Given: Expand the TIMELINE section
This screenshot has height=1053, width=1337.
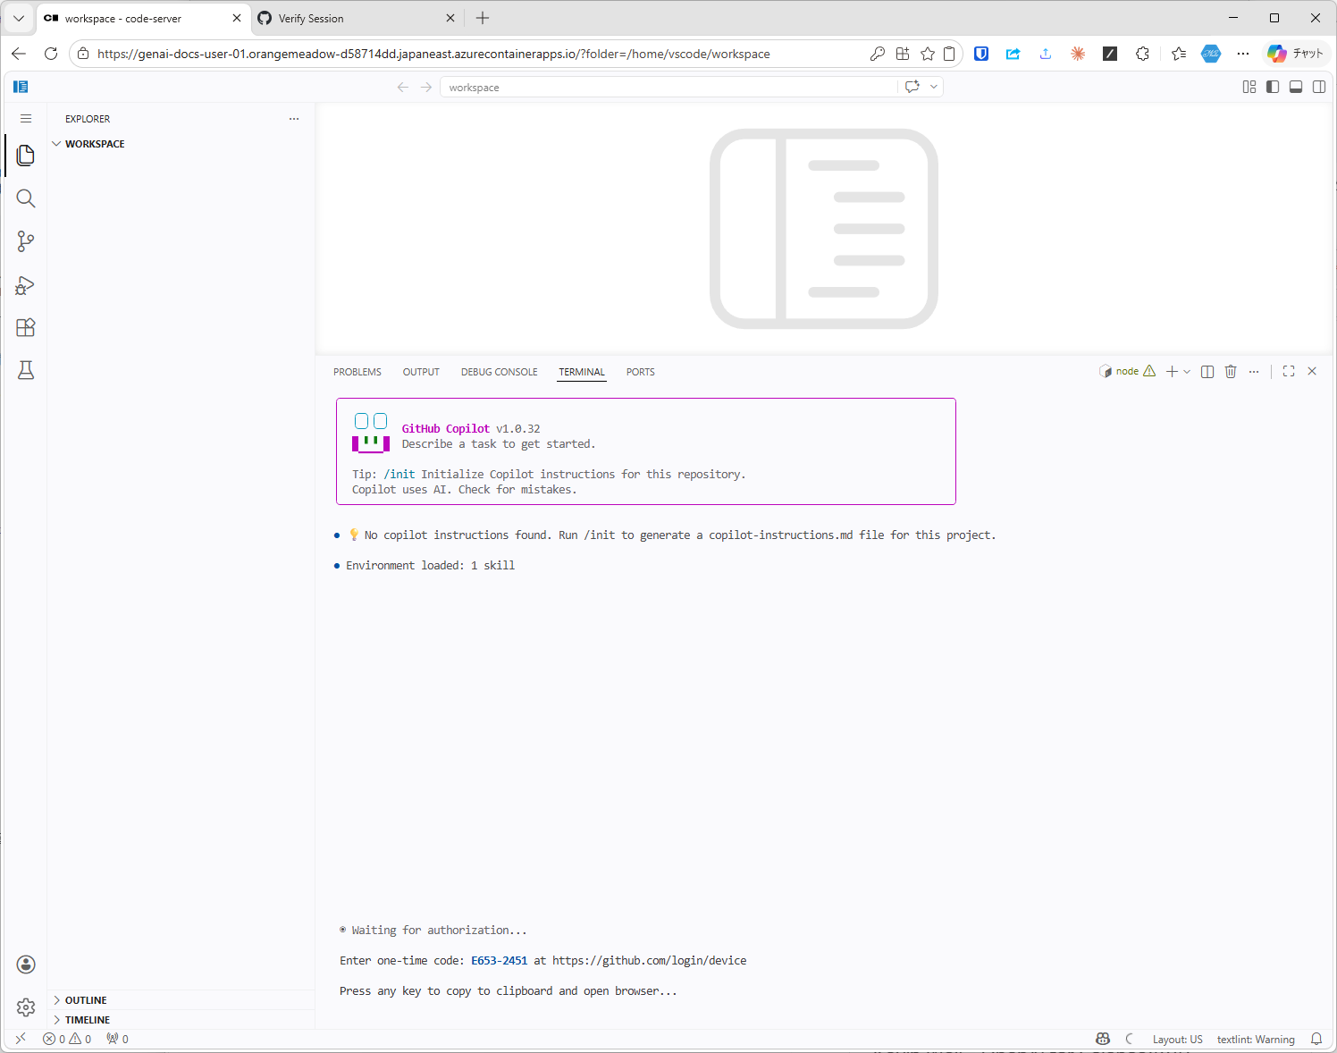Looking at the screenshot, I should (x=88, y=1020).
